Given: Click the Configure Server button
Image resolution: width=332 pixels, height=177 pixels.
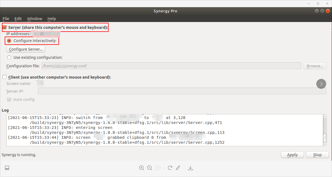Looking at the screenshot, I should [x=26, y=49].
